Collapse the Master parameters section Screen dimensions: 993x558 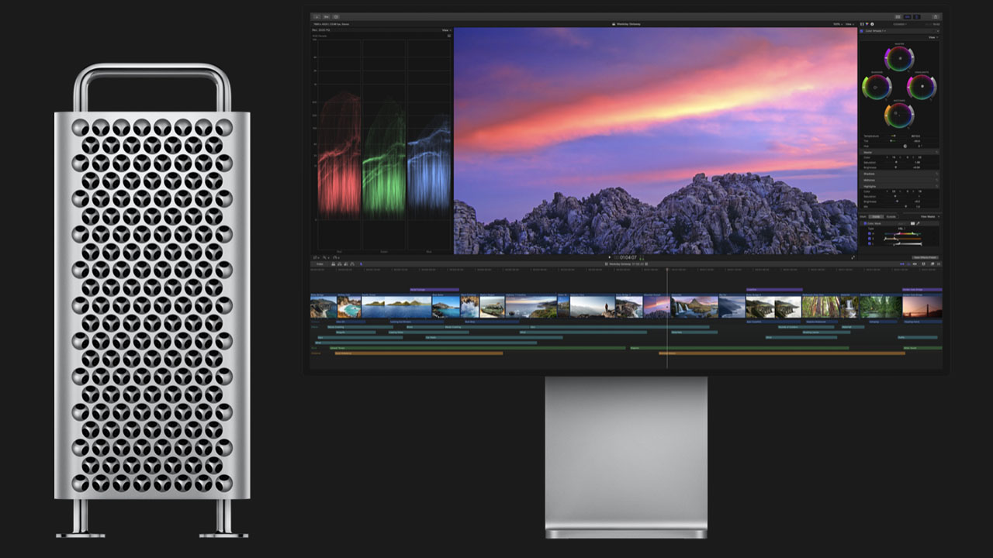coord(900,153)
